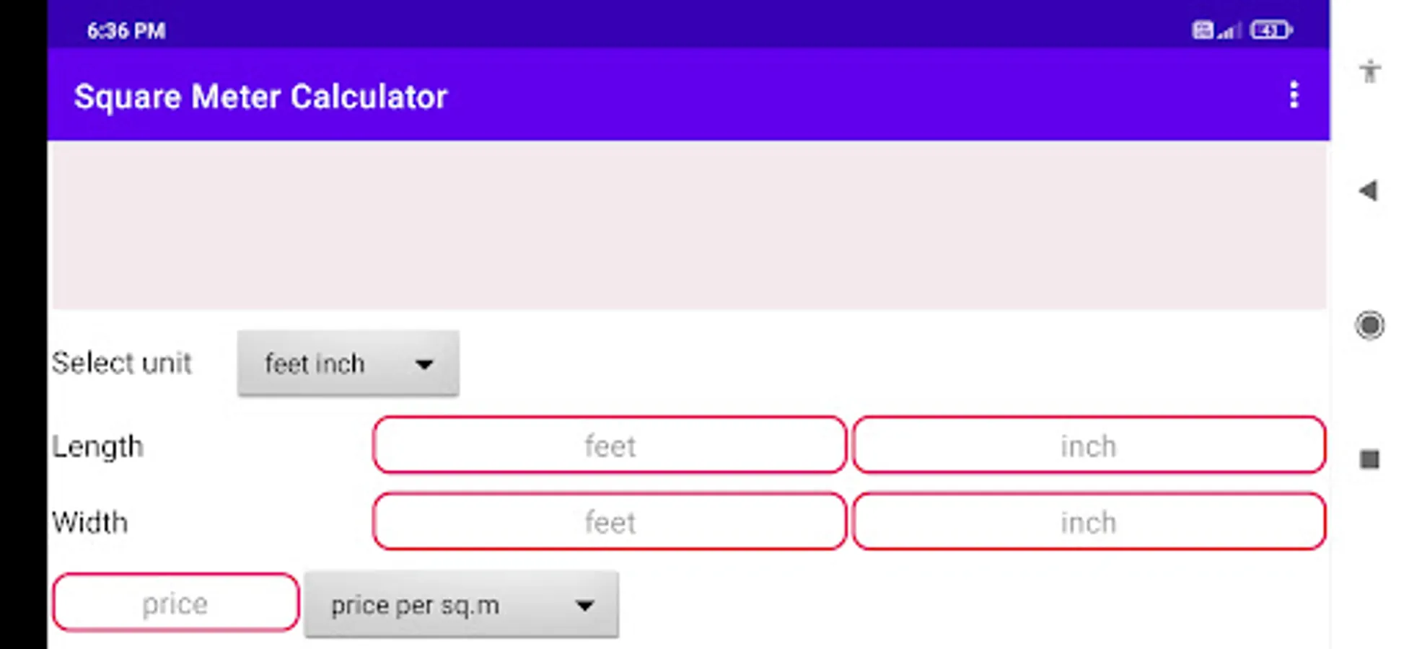Expand the price per sq.m dropdown
The height and width of the screenshot is (649, 1409).
pos(460,605)
